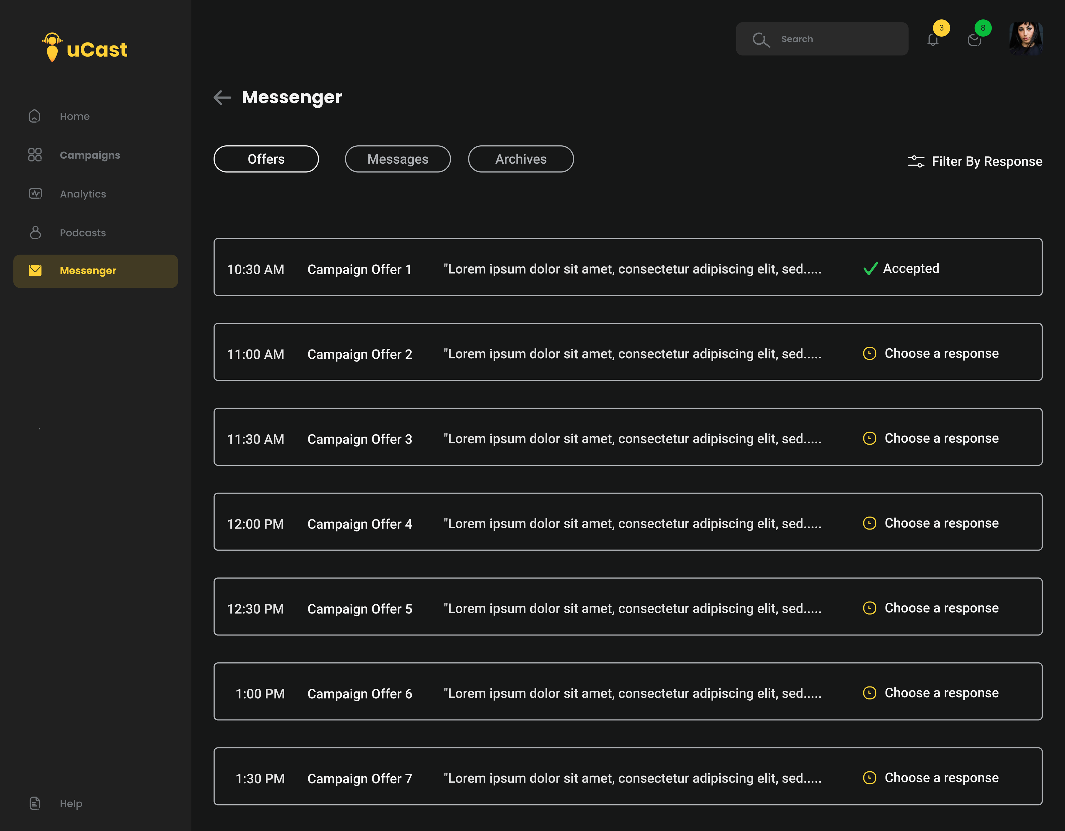Image resolution: width=1065 pixels, height=831 pixels.
Task: Select the Offers tab
Action: (x=266, y=159)
